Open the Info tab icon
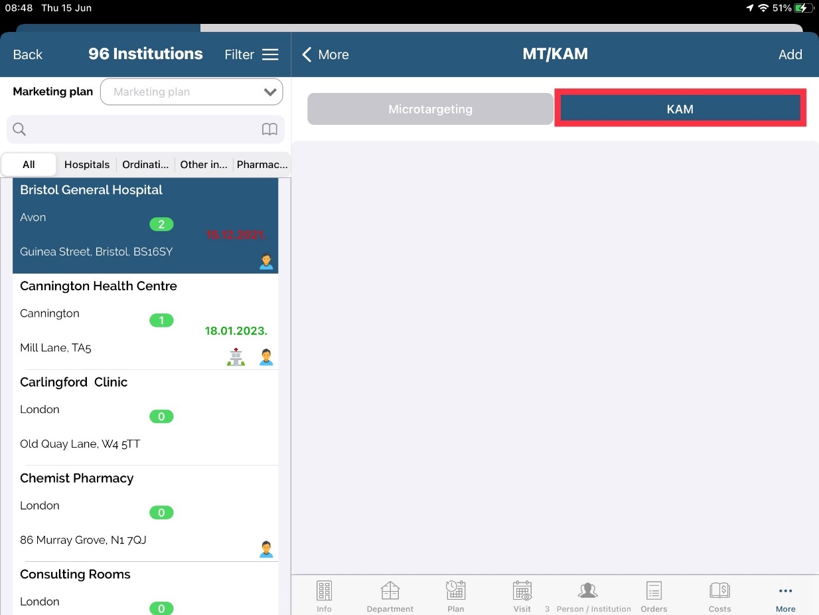819x615 pixels. [x=324, y=591]
